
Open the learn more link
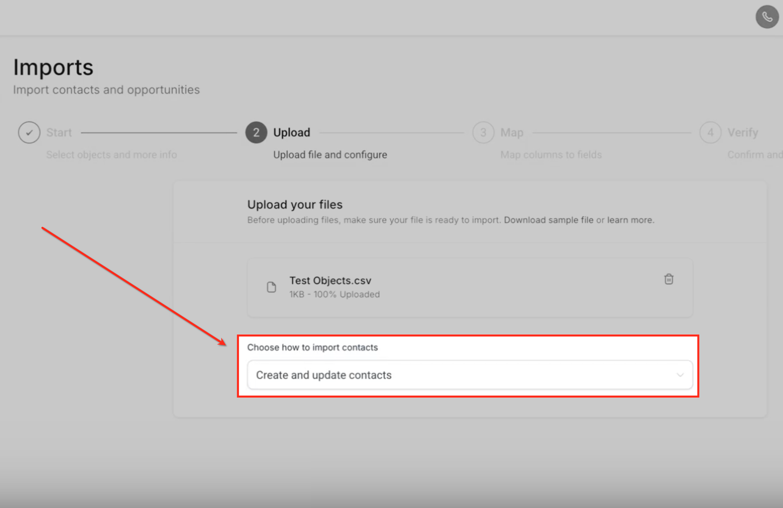point(630,220)
